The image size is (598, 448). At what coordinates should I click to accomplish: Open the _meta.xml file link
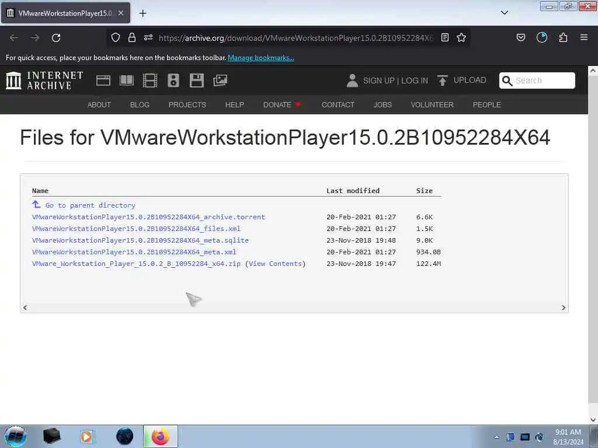pos(134,252)
